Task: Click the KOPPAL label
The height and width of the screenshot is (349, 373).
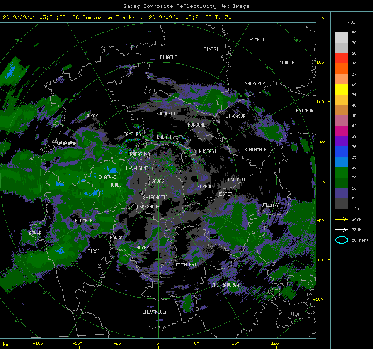Action: (205, 186)
